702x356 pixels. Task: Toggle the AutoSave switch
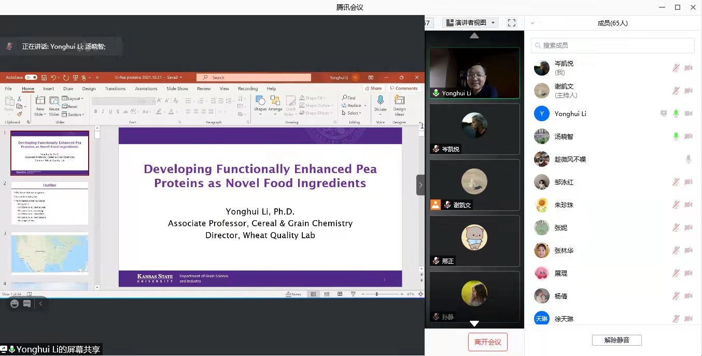(x=31, y=78)
